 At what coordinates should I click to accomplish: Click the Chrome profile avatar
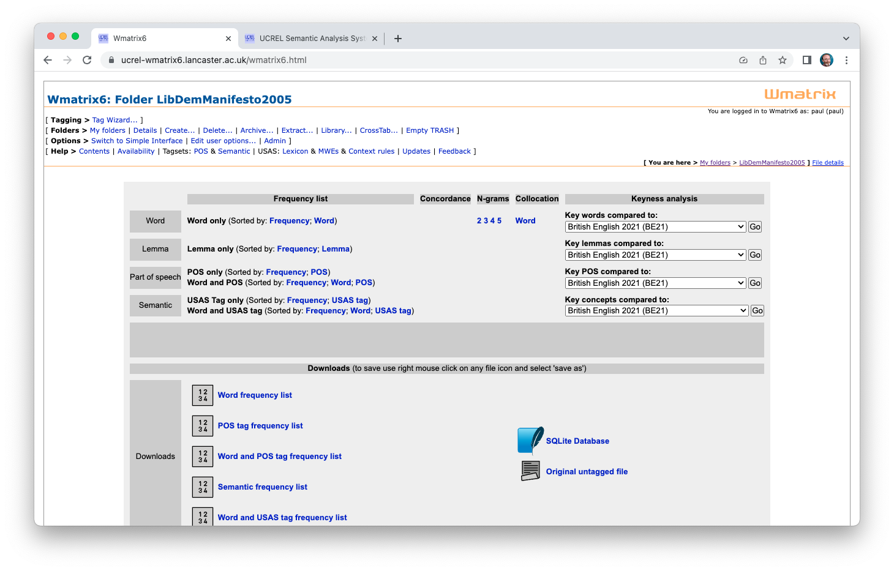[827, 60]
